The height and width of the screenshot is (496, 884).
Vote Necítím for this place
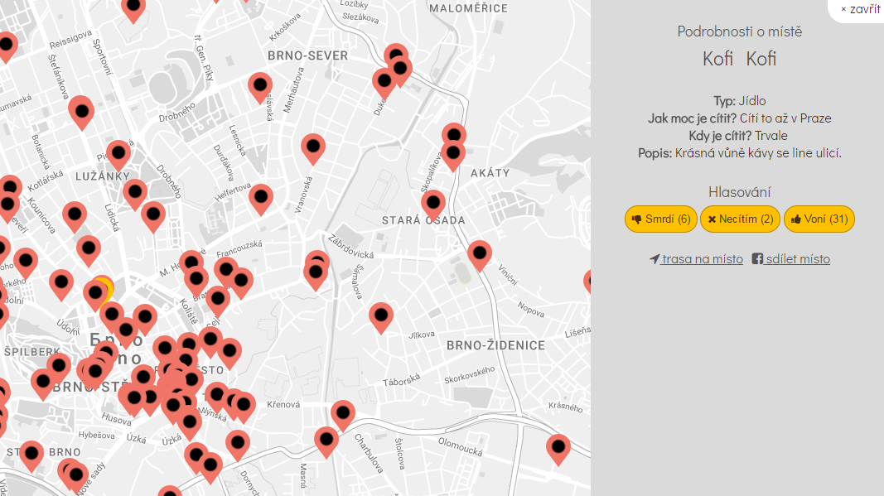[x=740, y=219]
